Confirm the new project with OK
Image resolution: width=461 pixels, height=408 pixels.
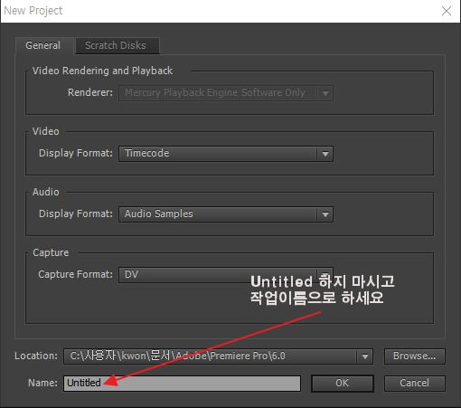point(342,384)
